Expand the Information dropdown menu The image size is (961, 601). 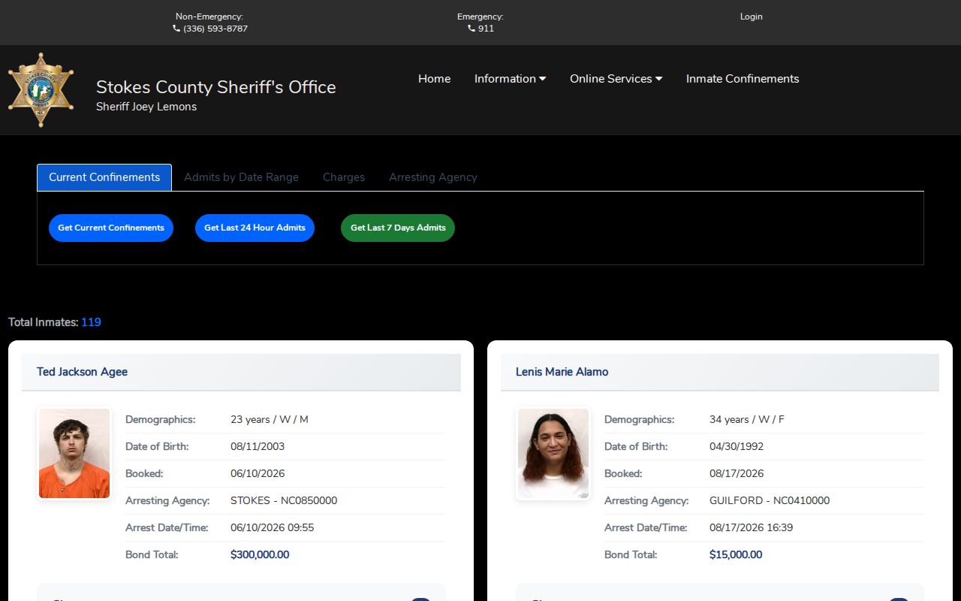pyautogui.click(x=510, y=79)
